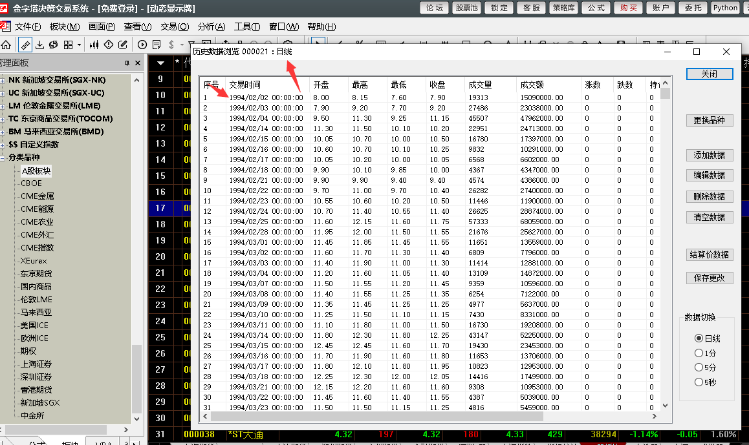Select the 5秒 radio button
Image resolution: width=749 pixels, height=445 pixels.
(x=699, y=382)
